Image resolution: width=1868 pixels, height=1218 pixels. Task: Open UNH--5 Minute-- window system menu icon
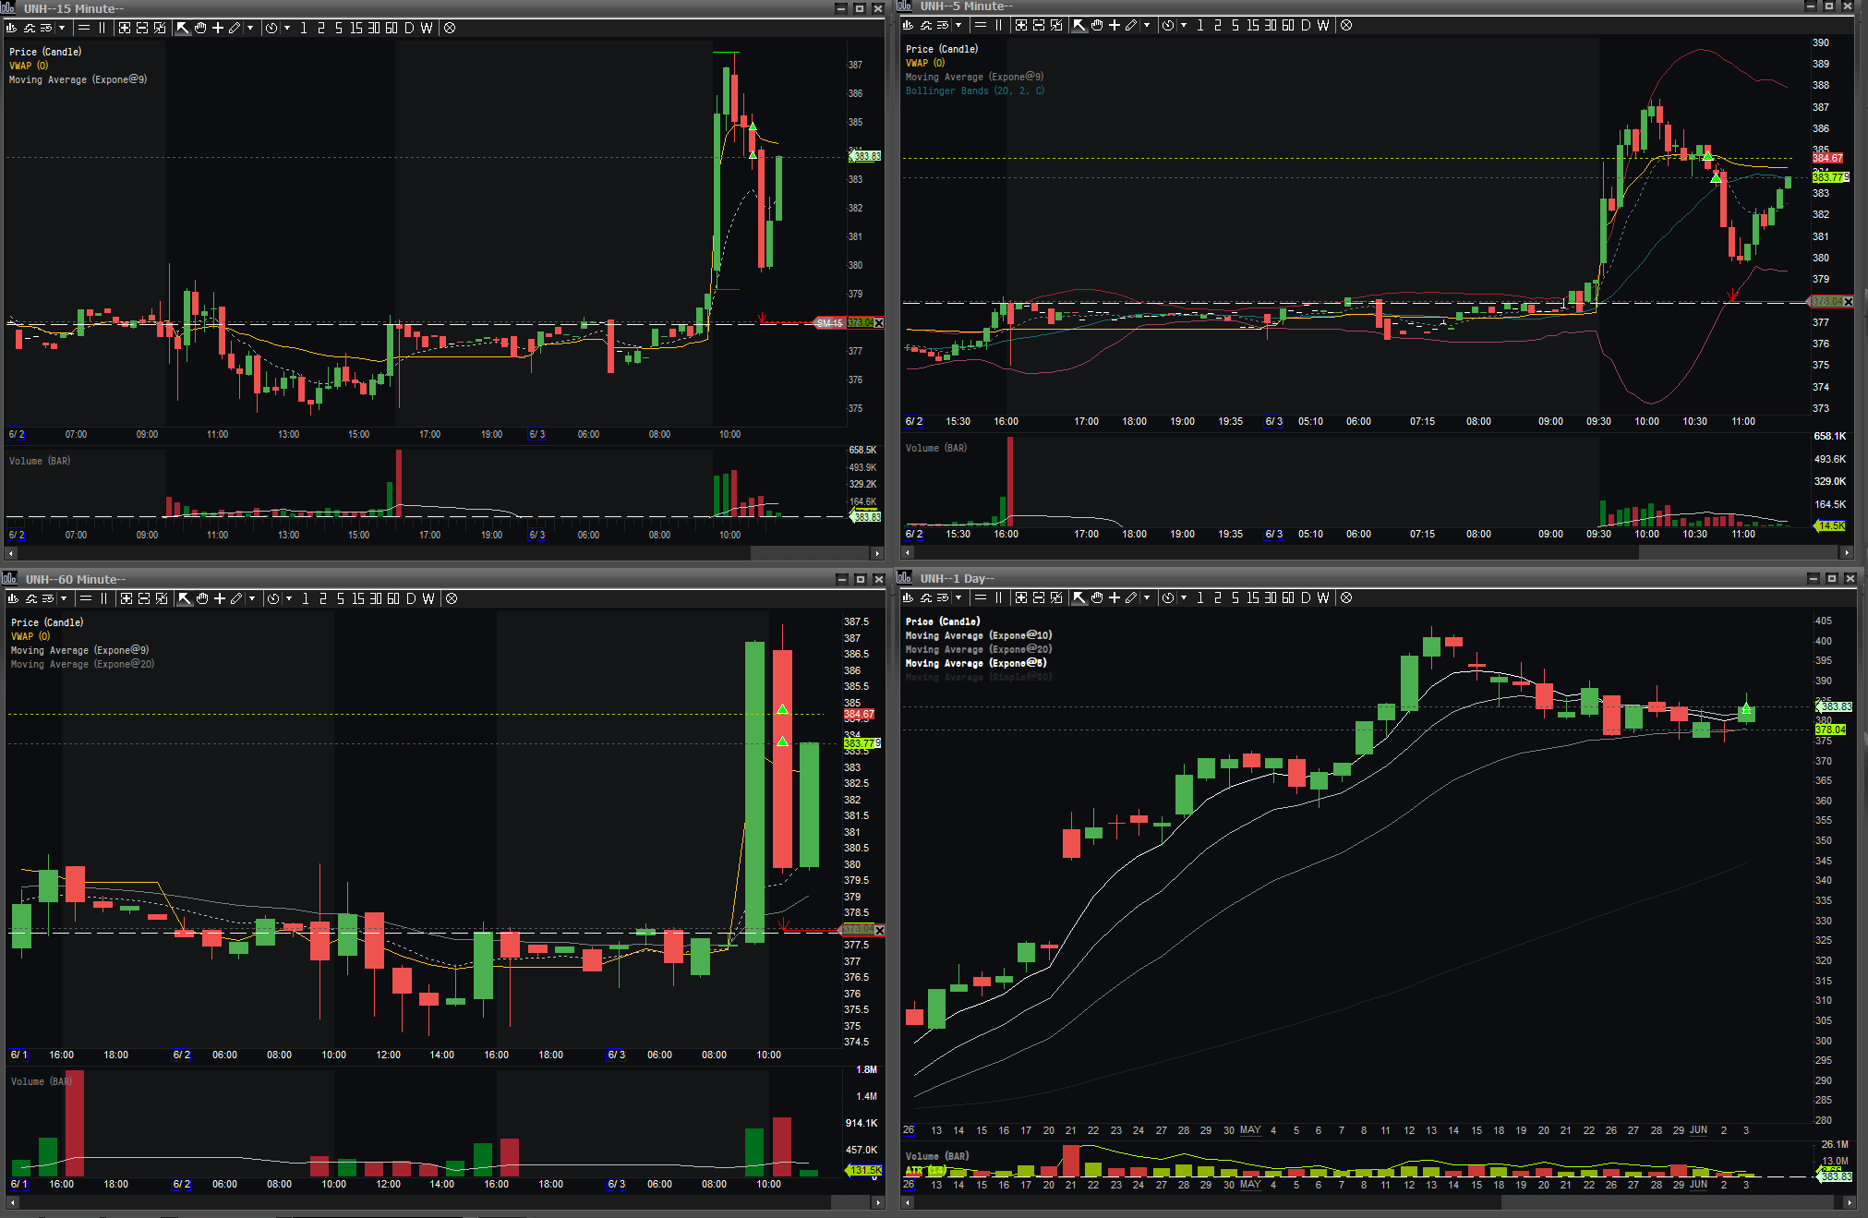point(905,6)
